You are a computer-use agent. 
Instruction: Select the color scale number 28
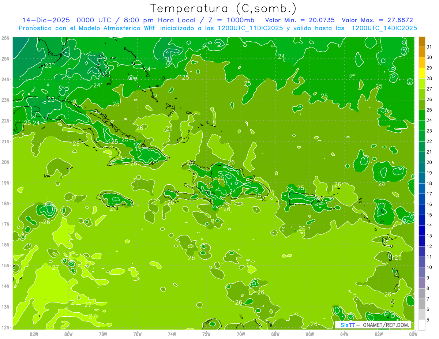[429, 78]
